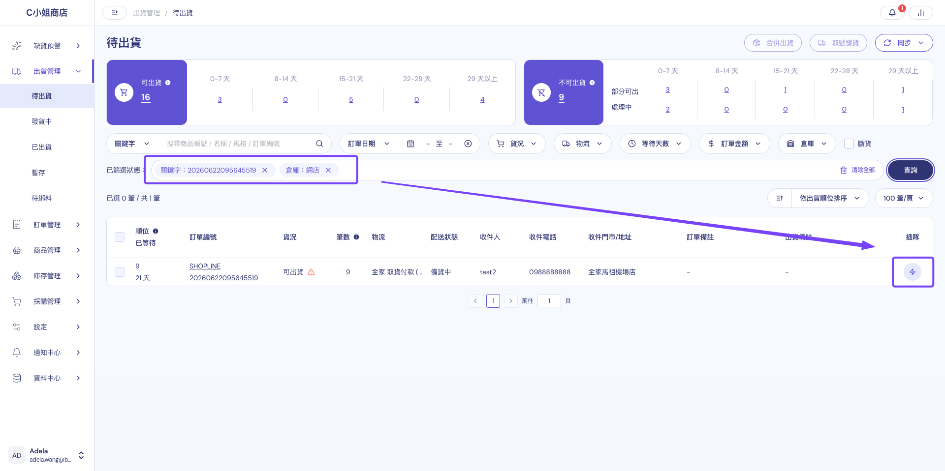Open the statistics bar chart icon

tap(920, 13)
